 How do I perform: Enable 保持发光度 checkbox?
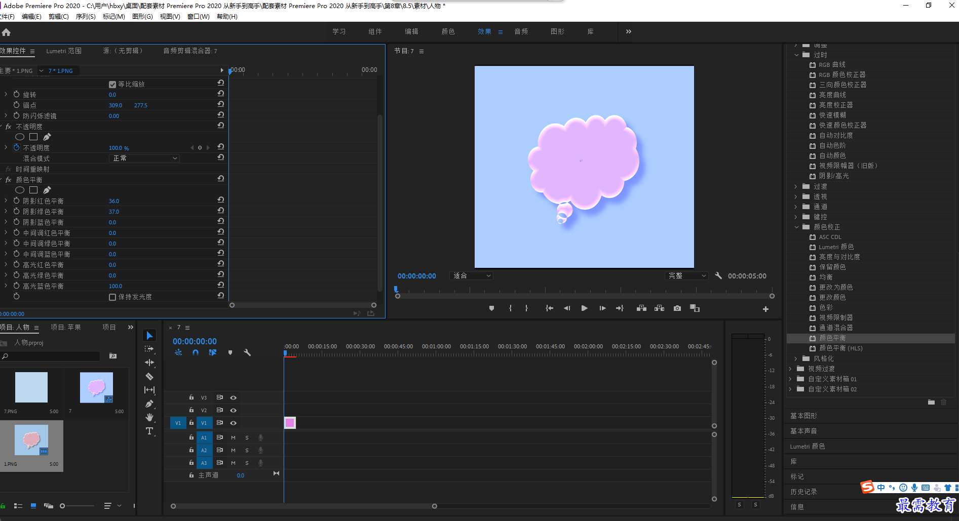(112, 297)
